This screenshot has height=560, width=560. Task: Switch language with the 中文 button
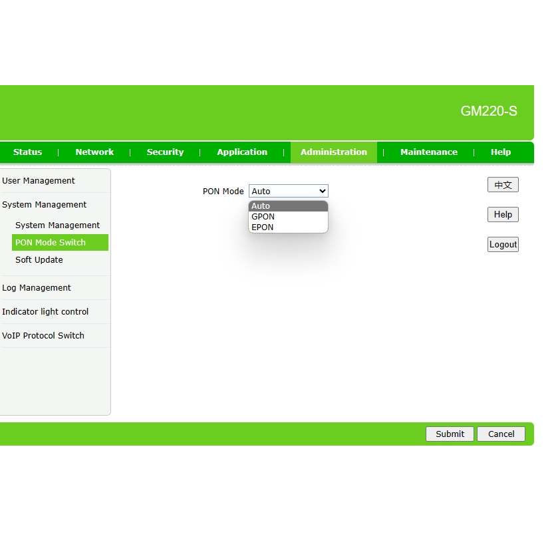pyautogui.click(x=503, y=185)
